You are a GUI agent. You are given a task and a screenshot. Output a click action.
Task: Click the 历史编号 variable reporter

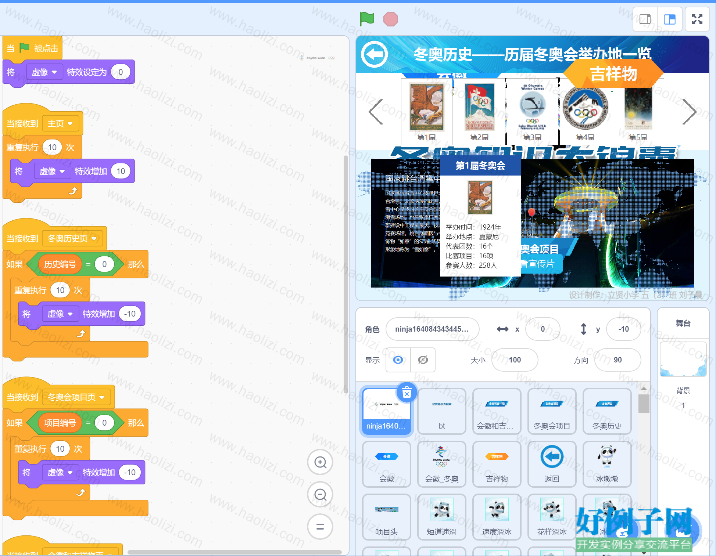[x=60, y=264]
